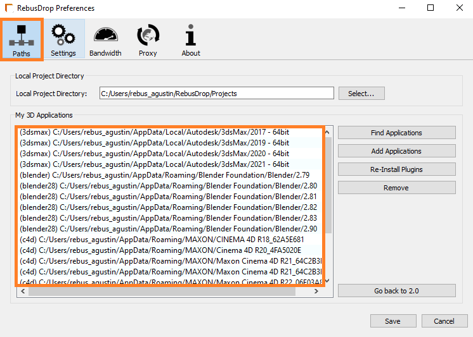
Task: Click the Remove button
Action: click(x=396, y=188)
